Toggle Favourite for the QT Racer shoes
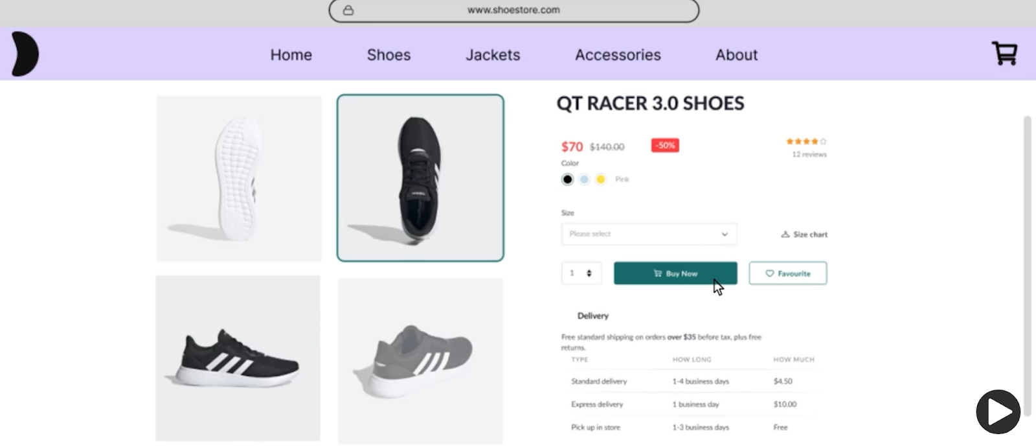1036x447 pixels. pos(787,273)
